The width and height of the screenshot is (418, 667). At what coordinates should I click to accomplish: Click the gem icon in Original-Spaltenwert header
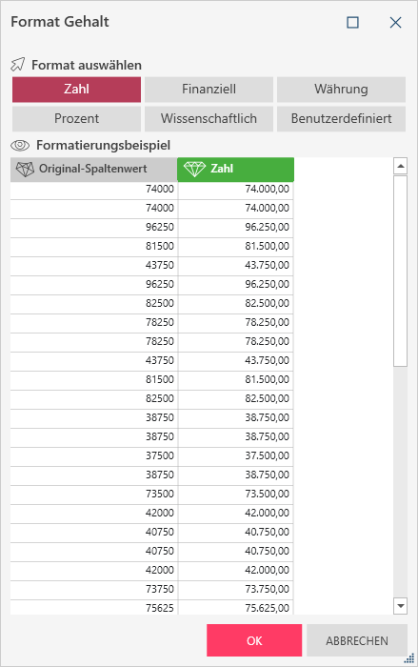click(x=25, y=170)
